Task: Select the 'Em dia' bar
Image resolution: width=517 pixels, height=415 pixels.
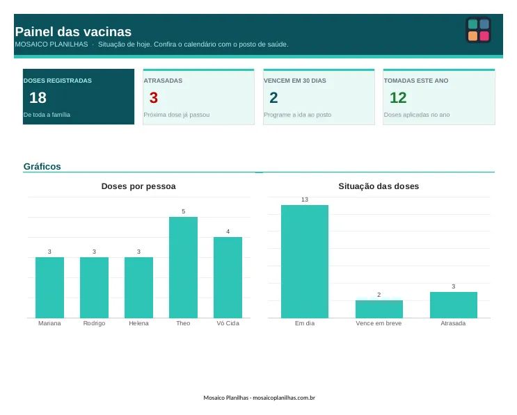Action: tap(305, 261)
